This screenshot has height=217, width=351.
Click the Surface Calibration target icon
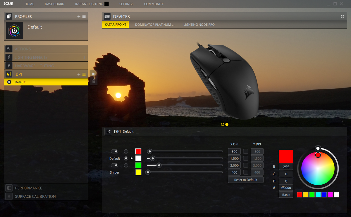coord(9,196)
